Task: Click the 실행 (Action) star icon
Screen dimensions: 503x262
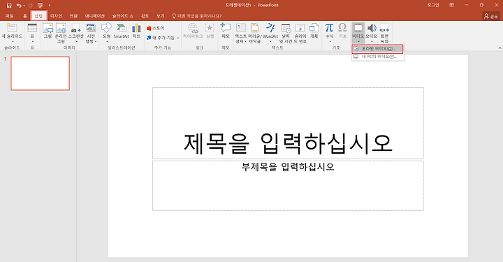Action: (x=210, y=31)
